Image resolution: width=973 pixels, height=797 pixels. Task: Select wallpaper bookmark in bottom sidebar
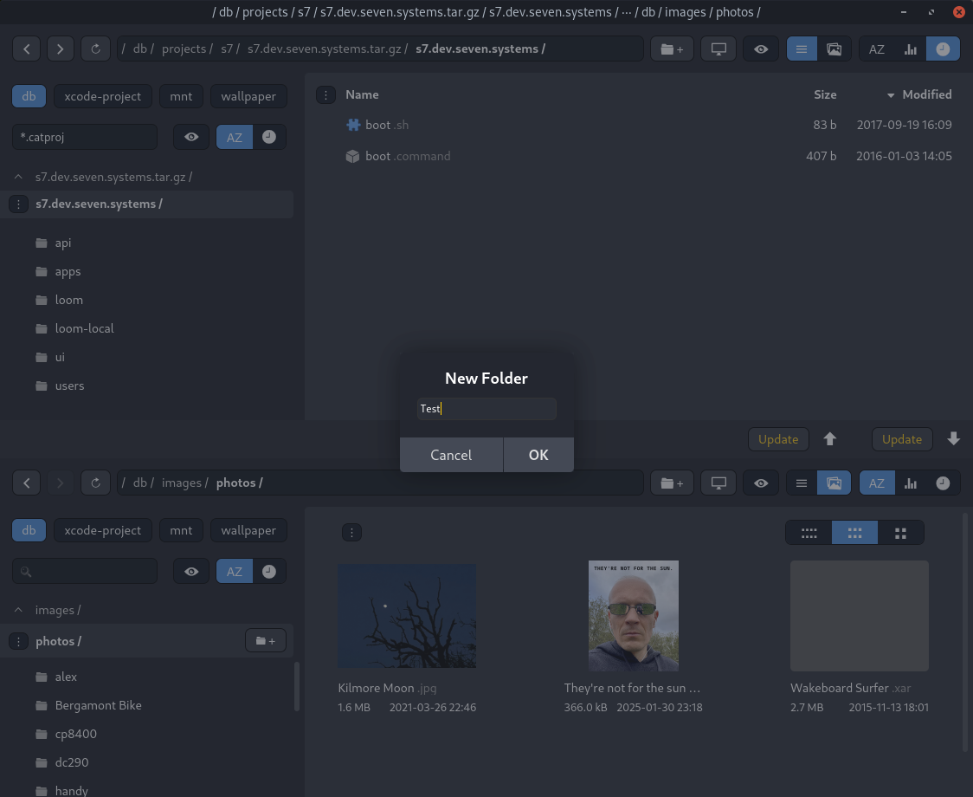pos(248,530)
